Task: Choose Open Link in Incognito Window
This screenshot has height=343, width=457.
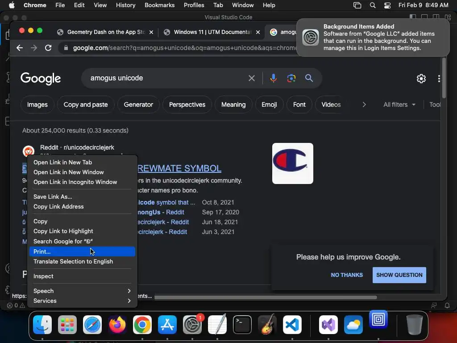Action: click(x=82, y=182)
